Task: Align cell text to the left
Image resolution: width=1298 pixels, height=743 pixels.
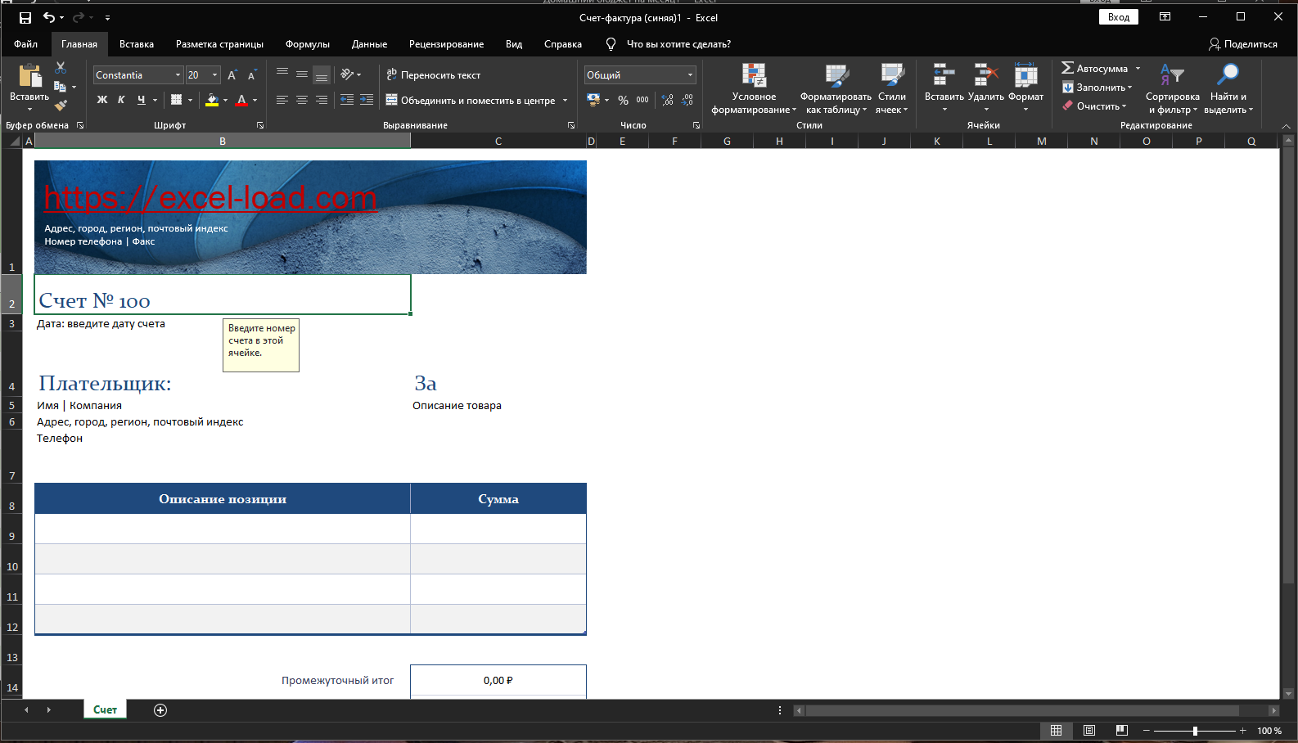Action: pos(282,100)
